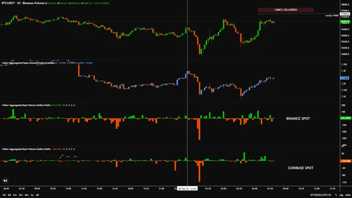Image resolution: width=352 pixels, height=198 pixels.
Task: Click the 7.15B open interest axis label
Action: 344,90
